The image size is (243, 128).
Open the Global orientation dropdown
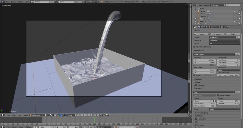[72, 115]
